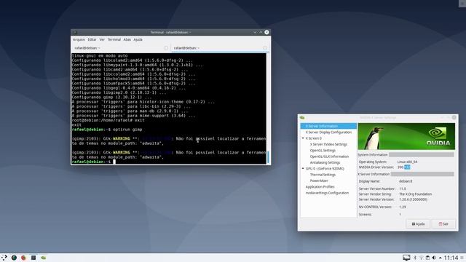
Task: Click the clipboard tray icon
Action: tap(427, 258)
